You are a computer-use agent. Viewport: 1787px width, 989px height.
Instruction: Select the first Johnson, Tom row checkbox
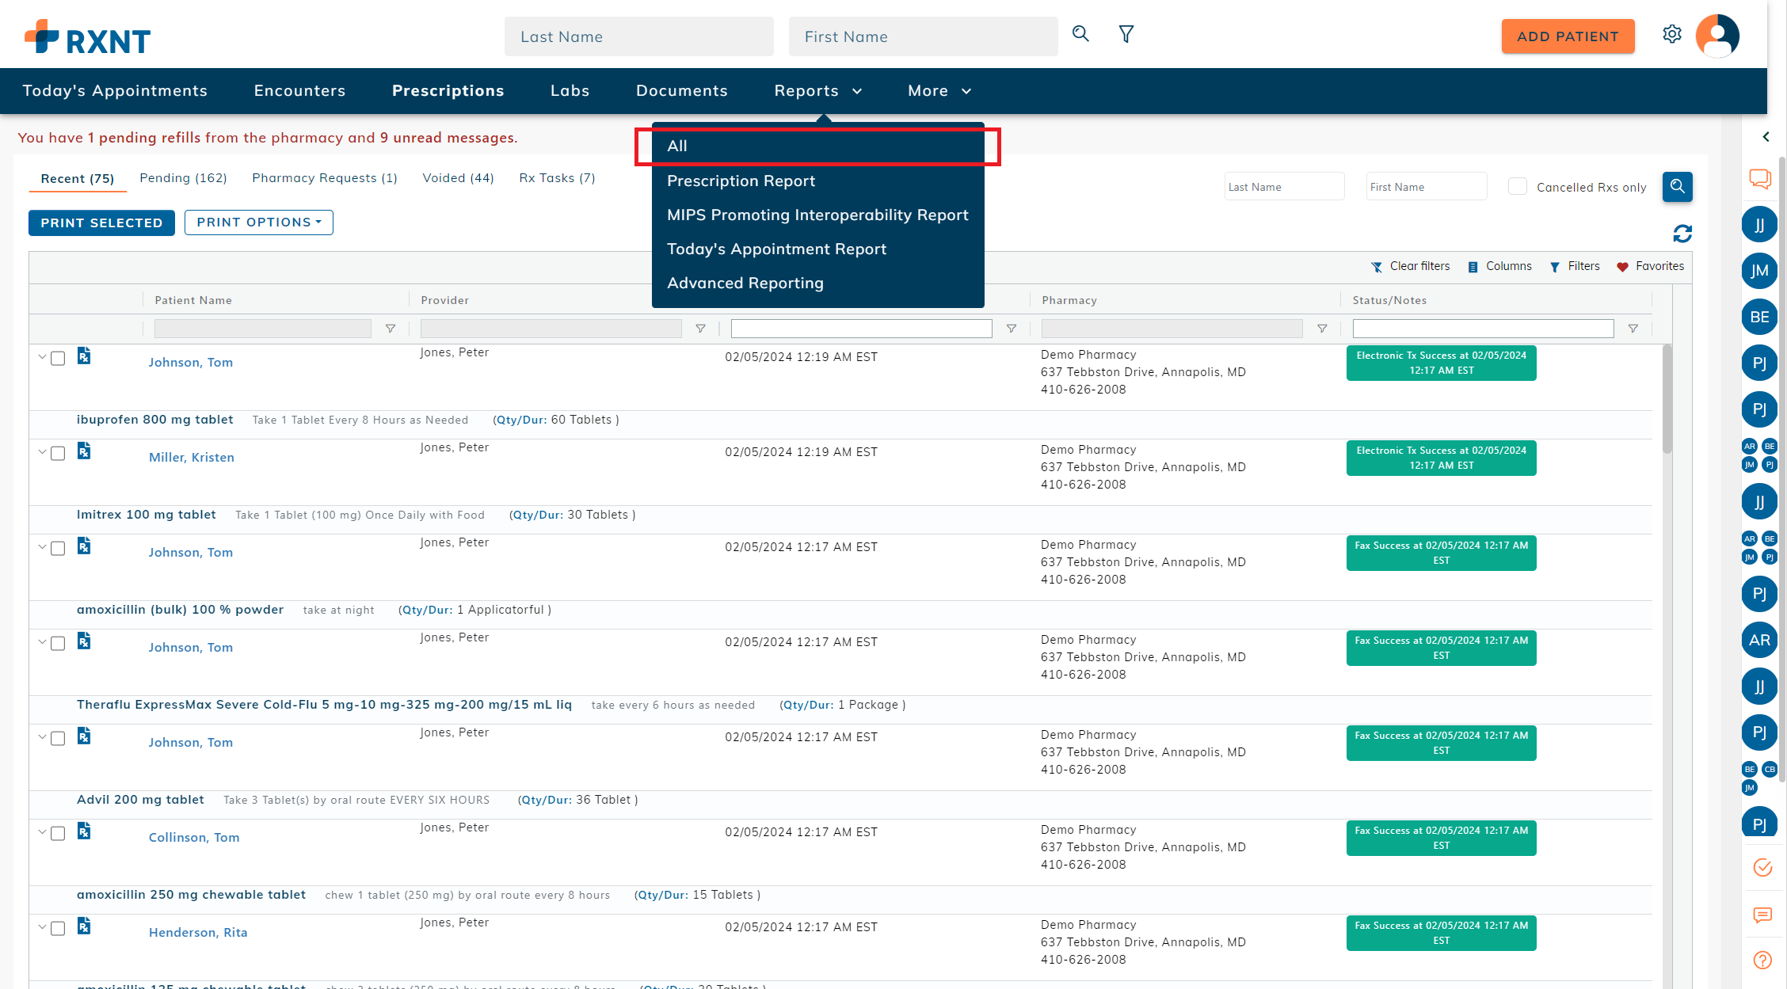tap(58, 359)
